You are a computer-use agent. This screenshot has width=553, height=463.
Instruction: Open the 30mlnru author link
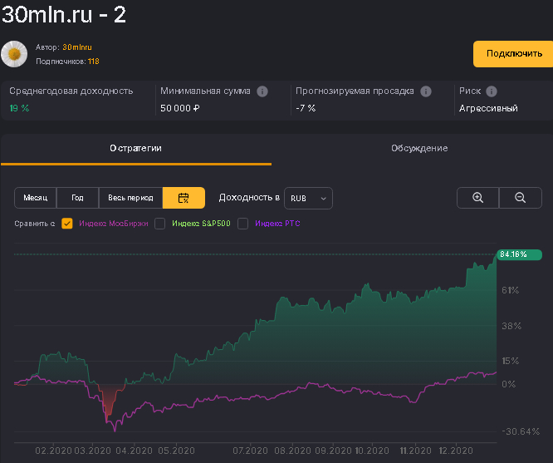(x=76, y=47)
